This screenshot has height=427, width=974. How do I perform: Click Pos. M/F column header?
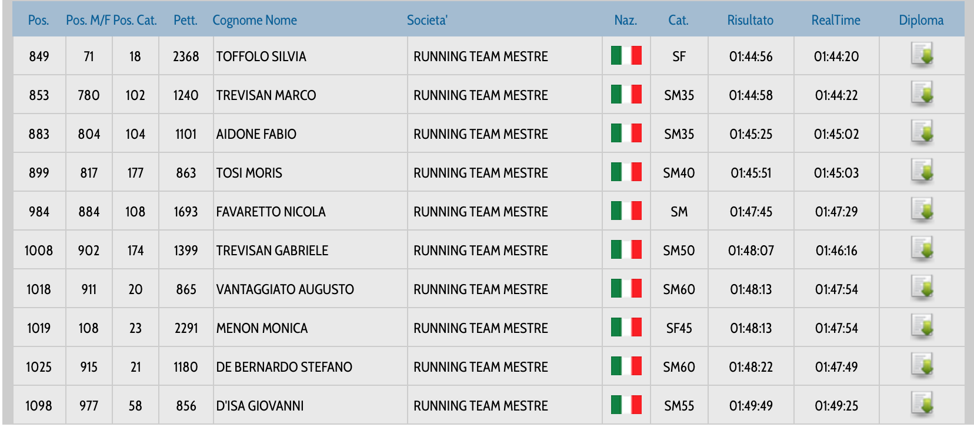coord(88,20)
